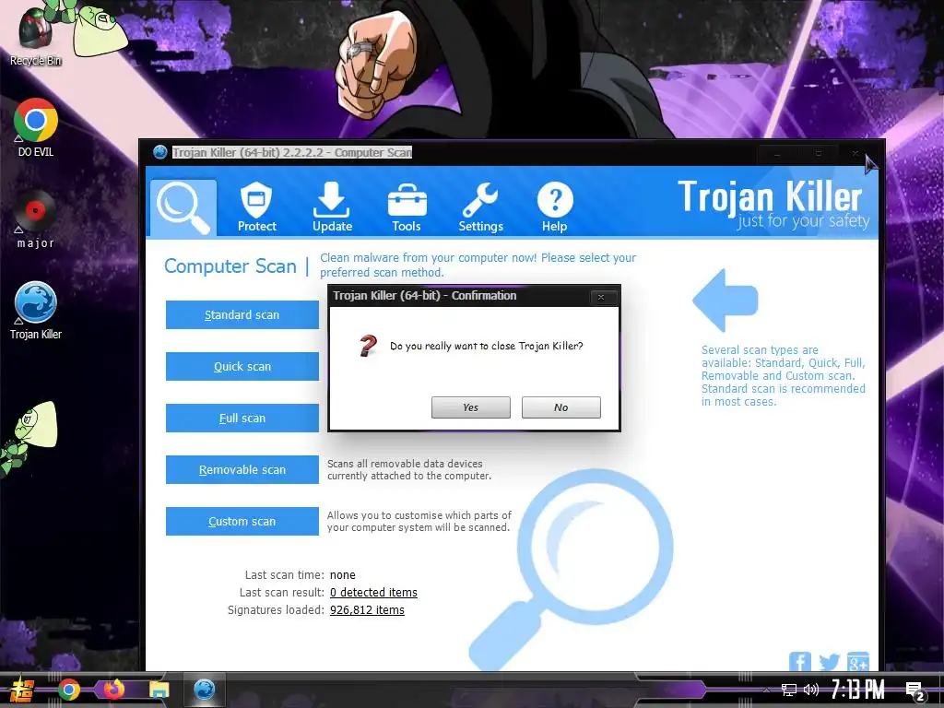Start the Full scan
The width and height of the screenshot is (944, 708).
242,419
